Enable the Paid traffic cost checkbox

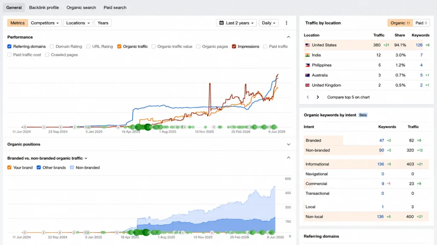pos(9,55)
